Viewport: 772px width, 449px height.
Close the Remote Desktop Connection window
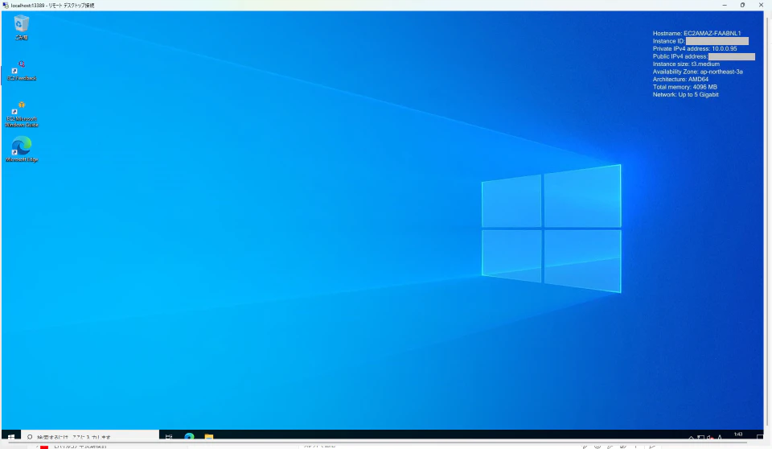[761, 5]
